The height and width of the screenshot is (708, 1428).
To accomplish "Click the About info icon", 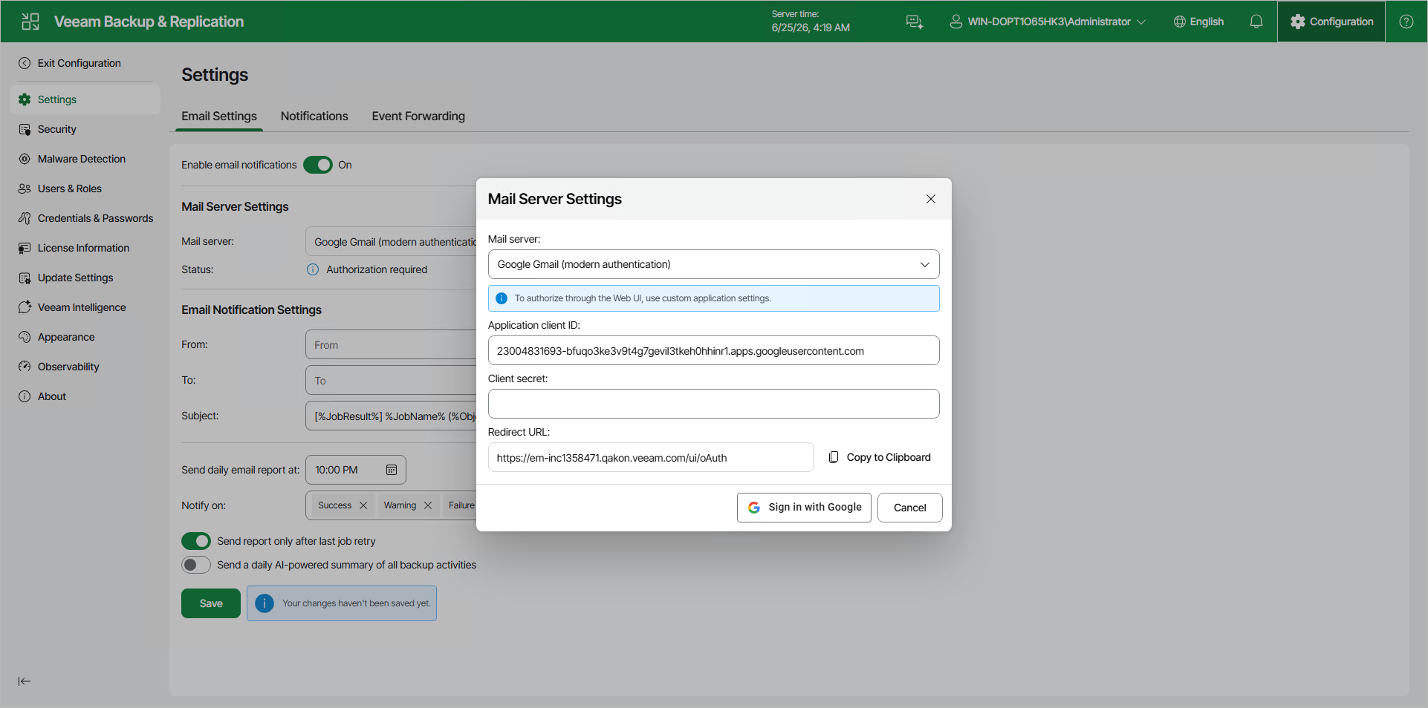I will 25,396.
